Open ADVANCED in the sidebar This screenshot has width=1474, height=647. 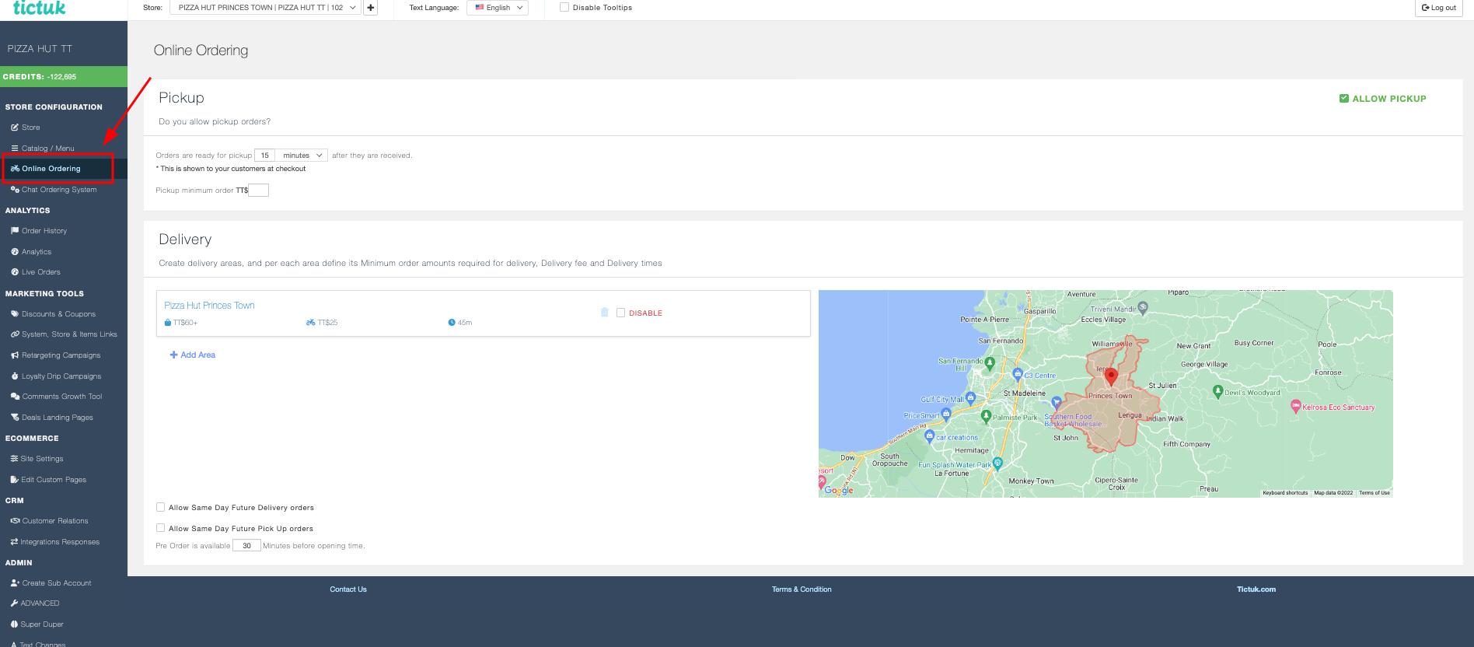[40, 603]
